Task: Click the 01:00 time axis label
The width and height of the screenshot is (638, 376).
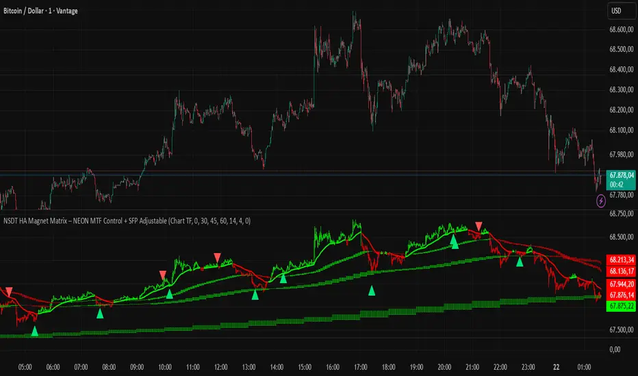Action: 585,367
